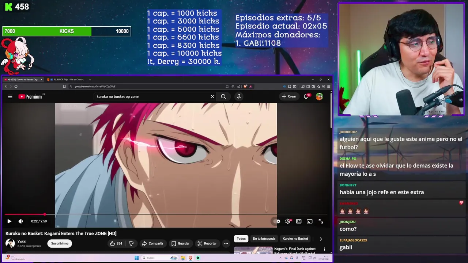The width and height of the screenshot is (468, 263).
Task: Open options for Kagami's Final Dunk video
Action: [x=324, y=249]
